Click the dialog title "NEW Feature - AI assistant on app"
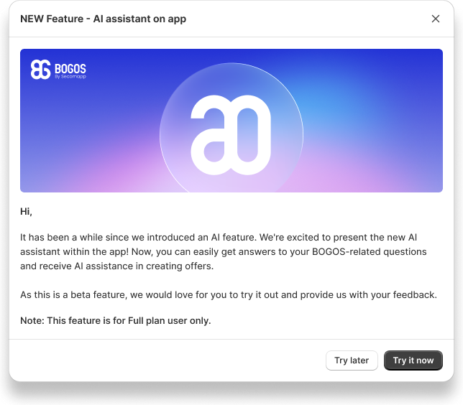Viewport: 463px width, 405px height. [103, 19]
